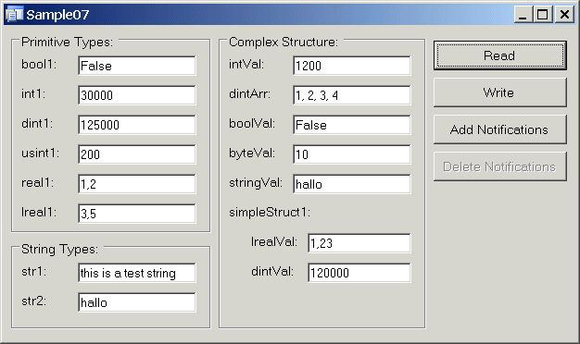Click the Sample07 window title icon
Screen dimensions: 580x344
[15, 15]
